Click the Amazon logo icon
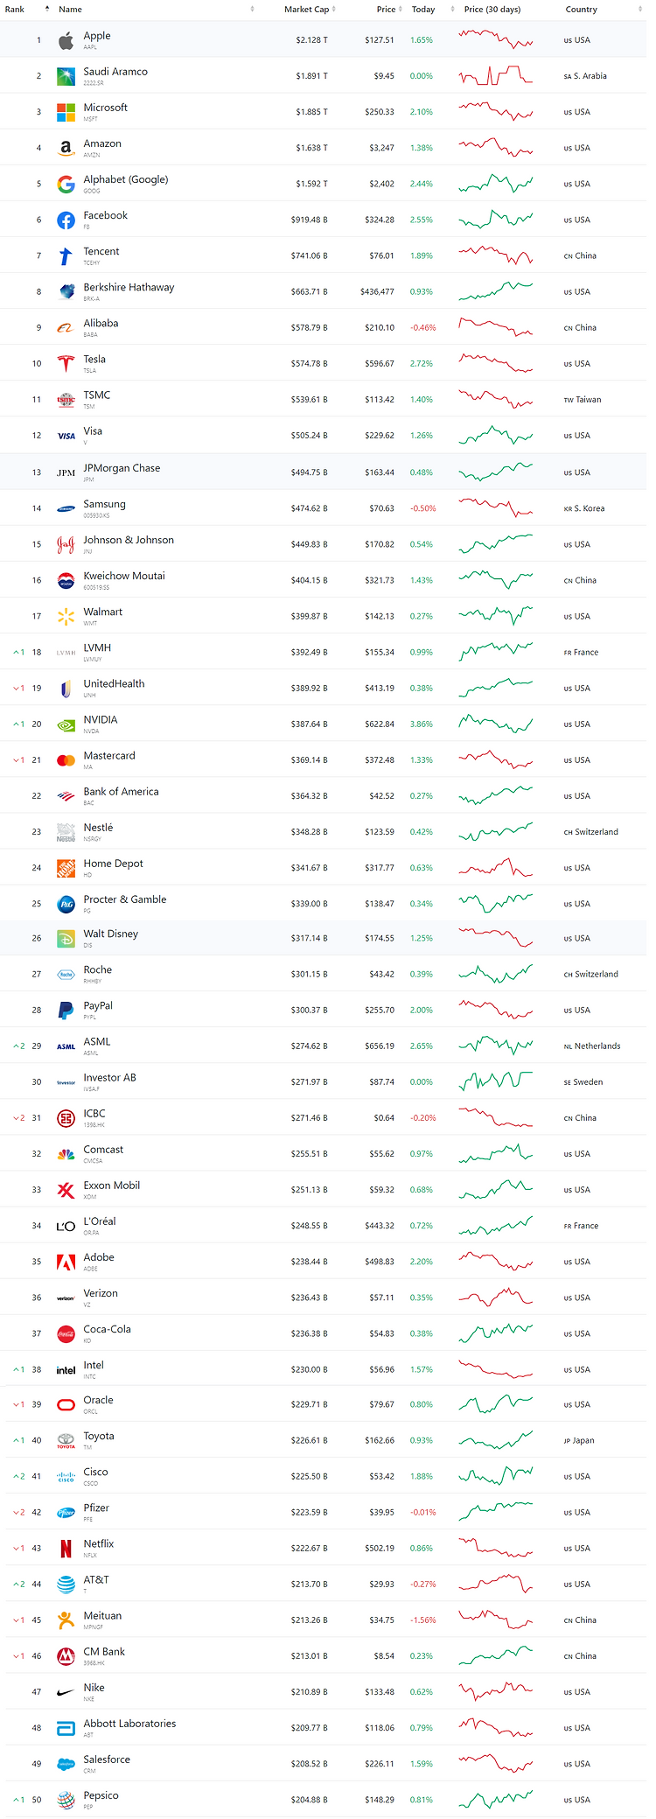The image size is (656, 1819). click(x=66, y=148)
